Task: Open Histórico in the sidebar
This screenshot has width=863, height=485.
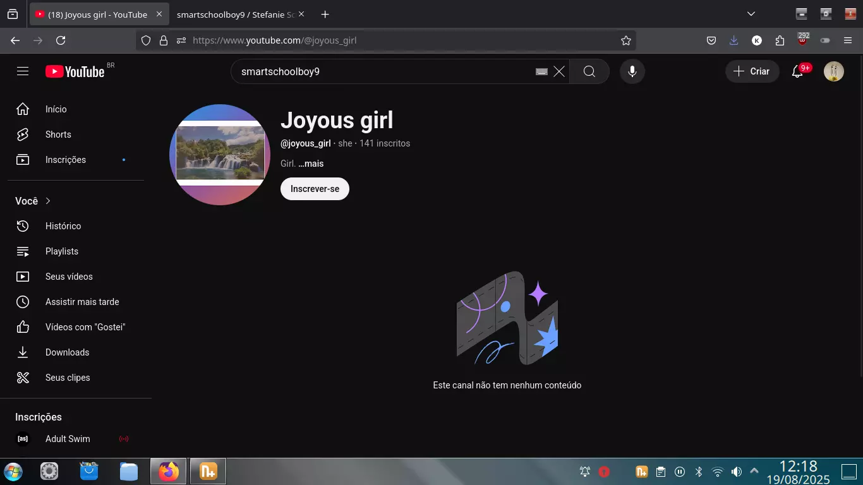Action: tap(63, 226)
